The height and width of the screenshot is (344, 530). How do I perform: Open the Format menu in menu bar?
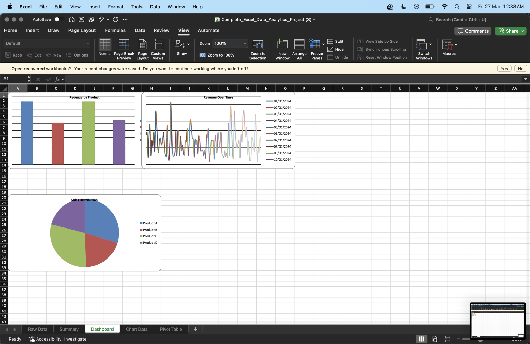(116, 7)
